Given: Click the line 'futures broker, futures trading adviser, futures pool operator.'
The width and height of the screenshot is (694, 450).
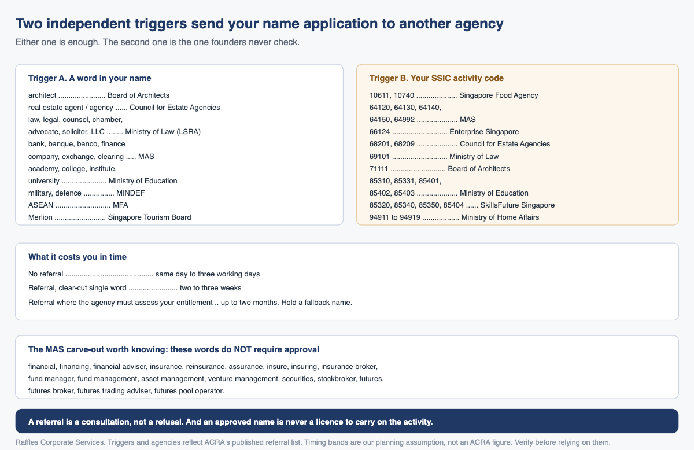Looking at the screenshot, I should pos(126,390).
